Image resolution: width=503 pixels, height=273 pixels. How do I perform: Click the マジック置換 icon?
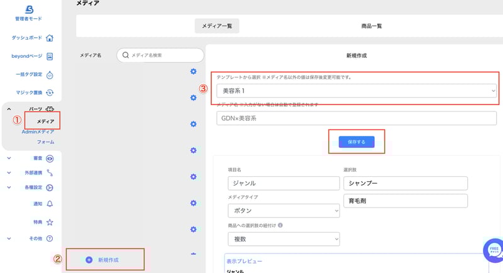coord(50,92)
